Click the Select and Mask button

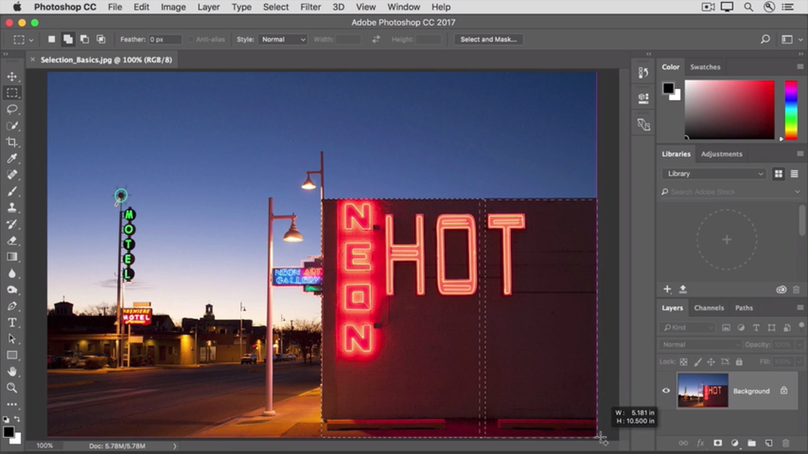tap(488, 40)
